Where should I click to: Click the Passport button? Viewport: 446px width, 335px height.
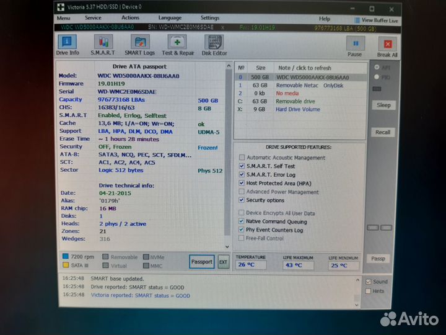(202, 262)
